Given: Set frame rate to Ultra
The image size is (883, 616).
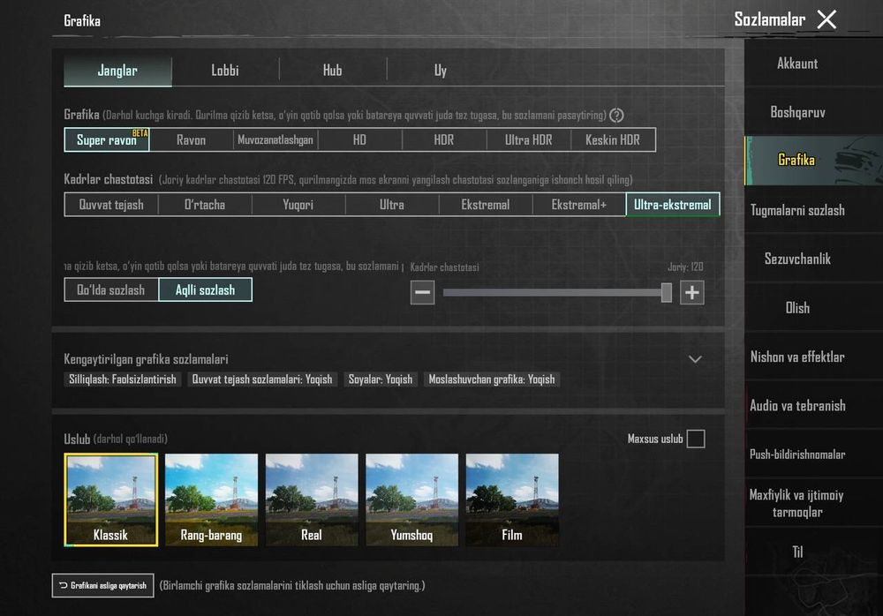Looking at the screenshot, I should (392, 205).
